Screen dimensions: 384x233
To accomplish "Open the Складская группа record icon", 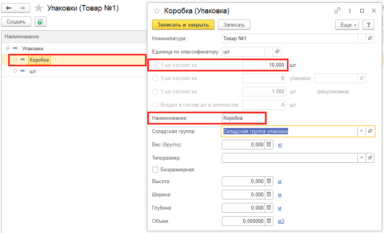I will (370, 131).
